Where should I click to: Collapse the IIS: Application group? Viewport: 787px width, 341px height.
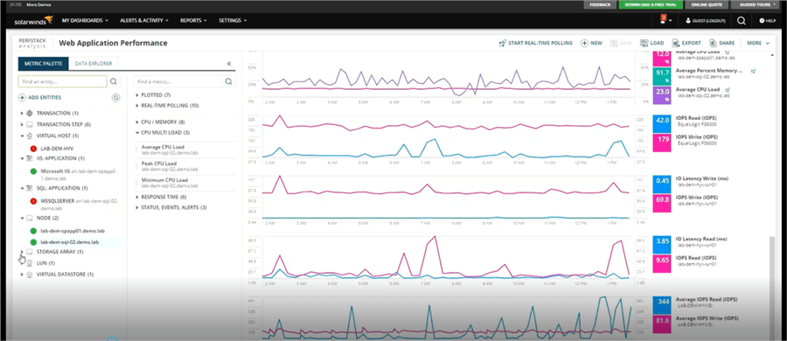pyautogui.click(x=22, y=158)
